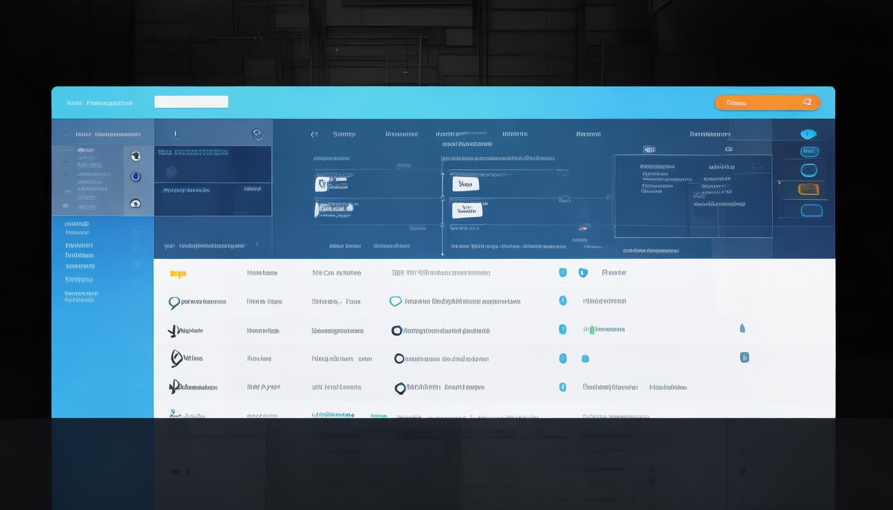The image size is (893, 510).
Task: Click the orange button in the top header
Action: pos(767,102)
